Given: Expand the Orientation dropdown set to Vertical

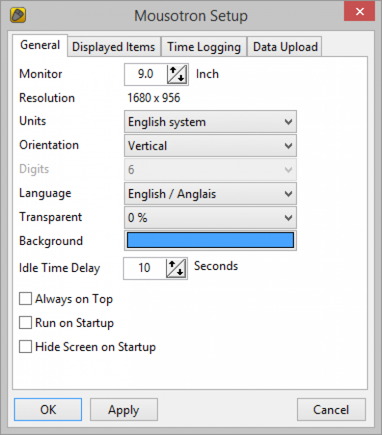Looking at the screenshot, I should 210,146.
